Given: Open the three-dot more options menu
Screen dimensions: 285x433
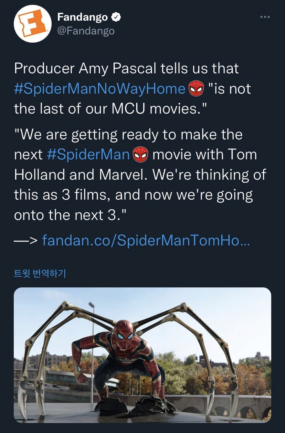Looking at the screenshot, I should pos(265,17).
